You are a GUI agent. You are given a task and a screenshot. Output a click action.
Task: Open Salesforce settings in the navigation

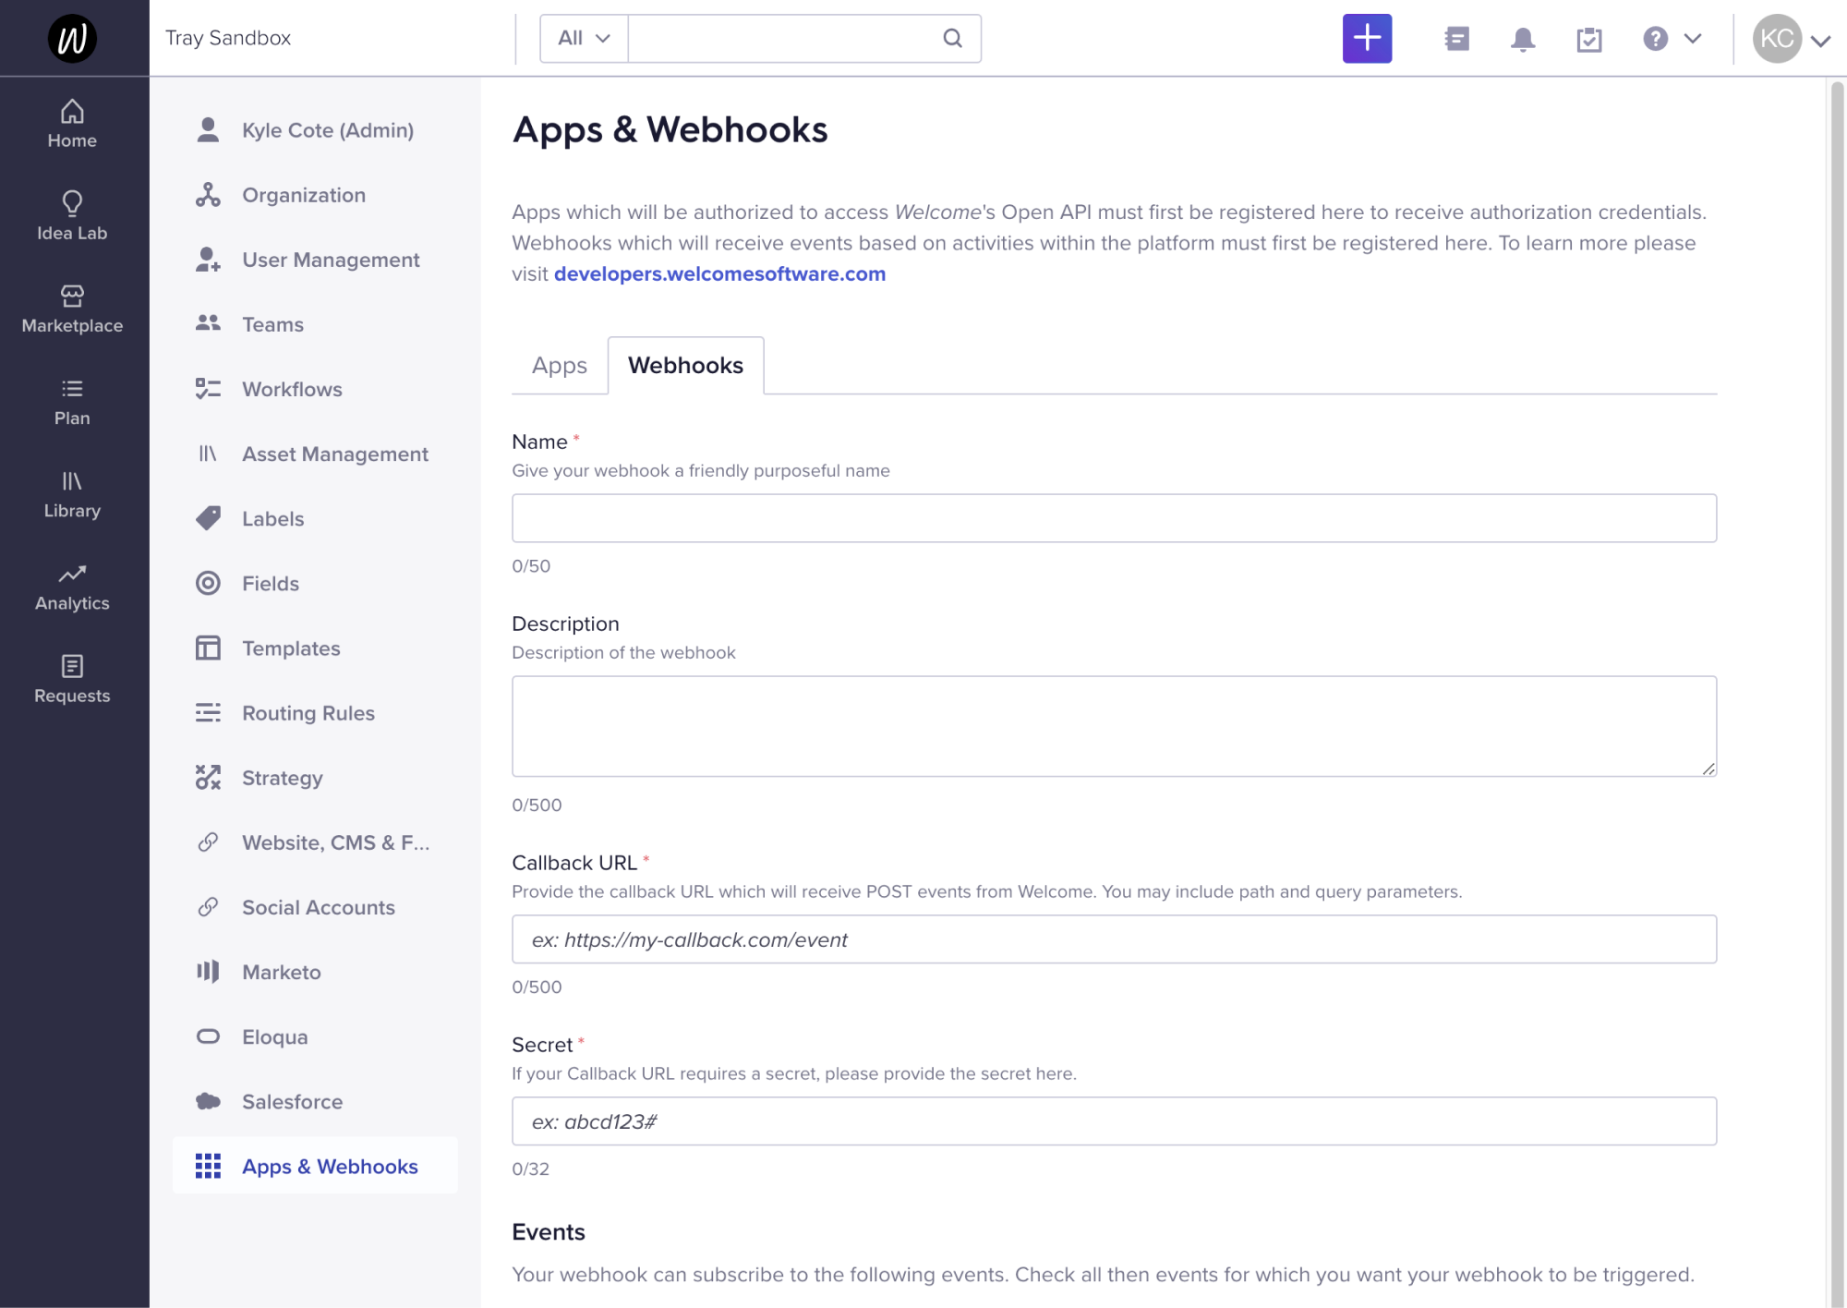coord(292,1101)
